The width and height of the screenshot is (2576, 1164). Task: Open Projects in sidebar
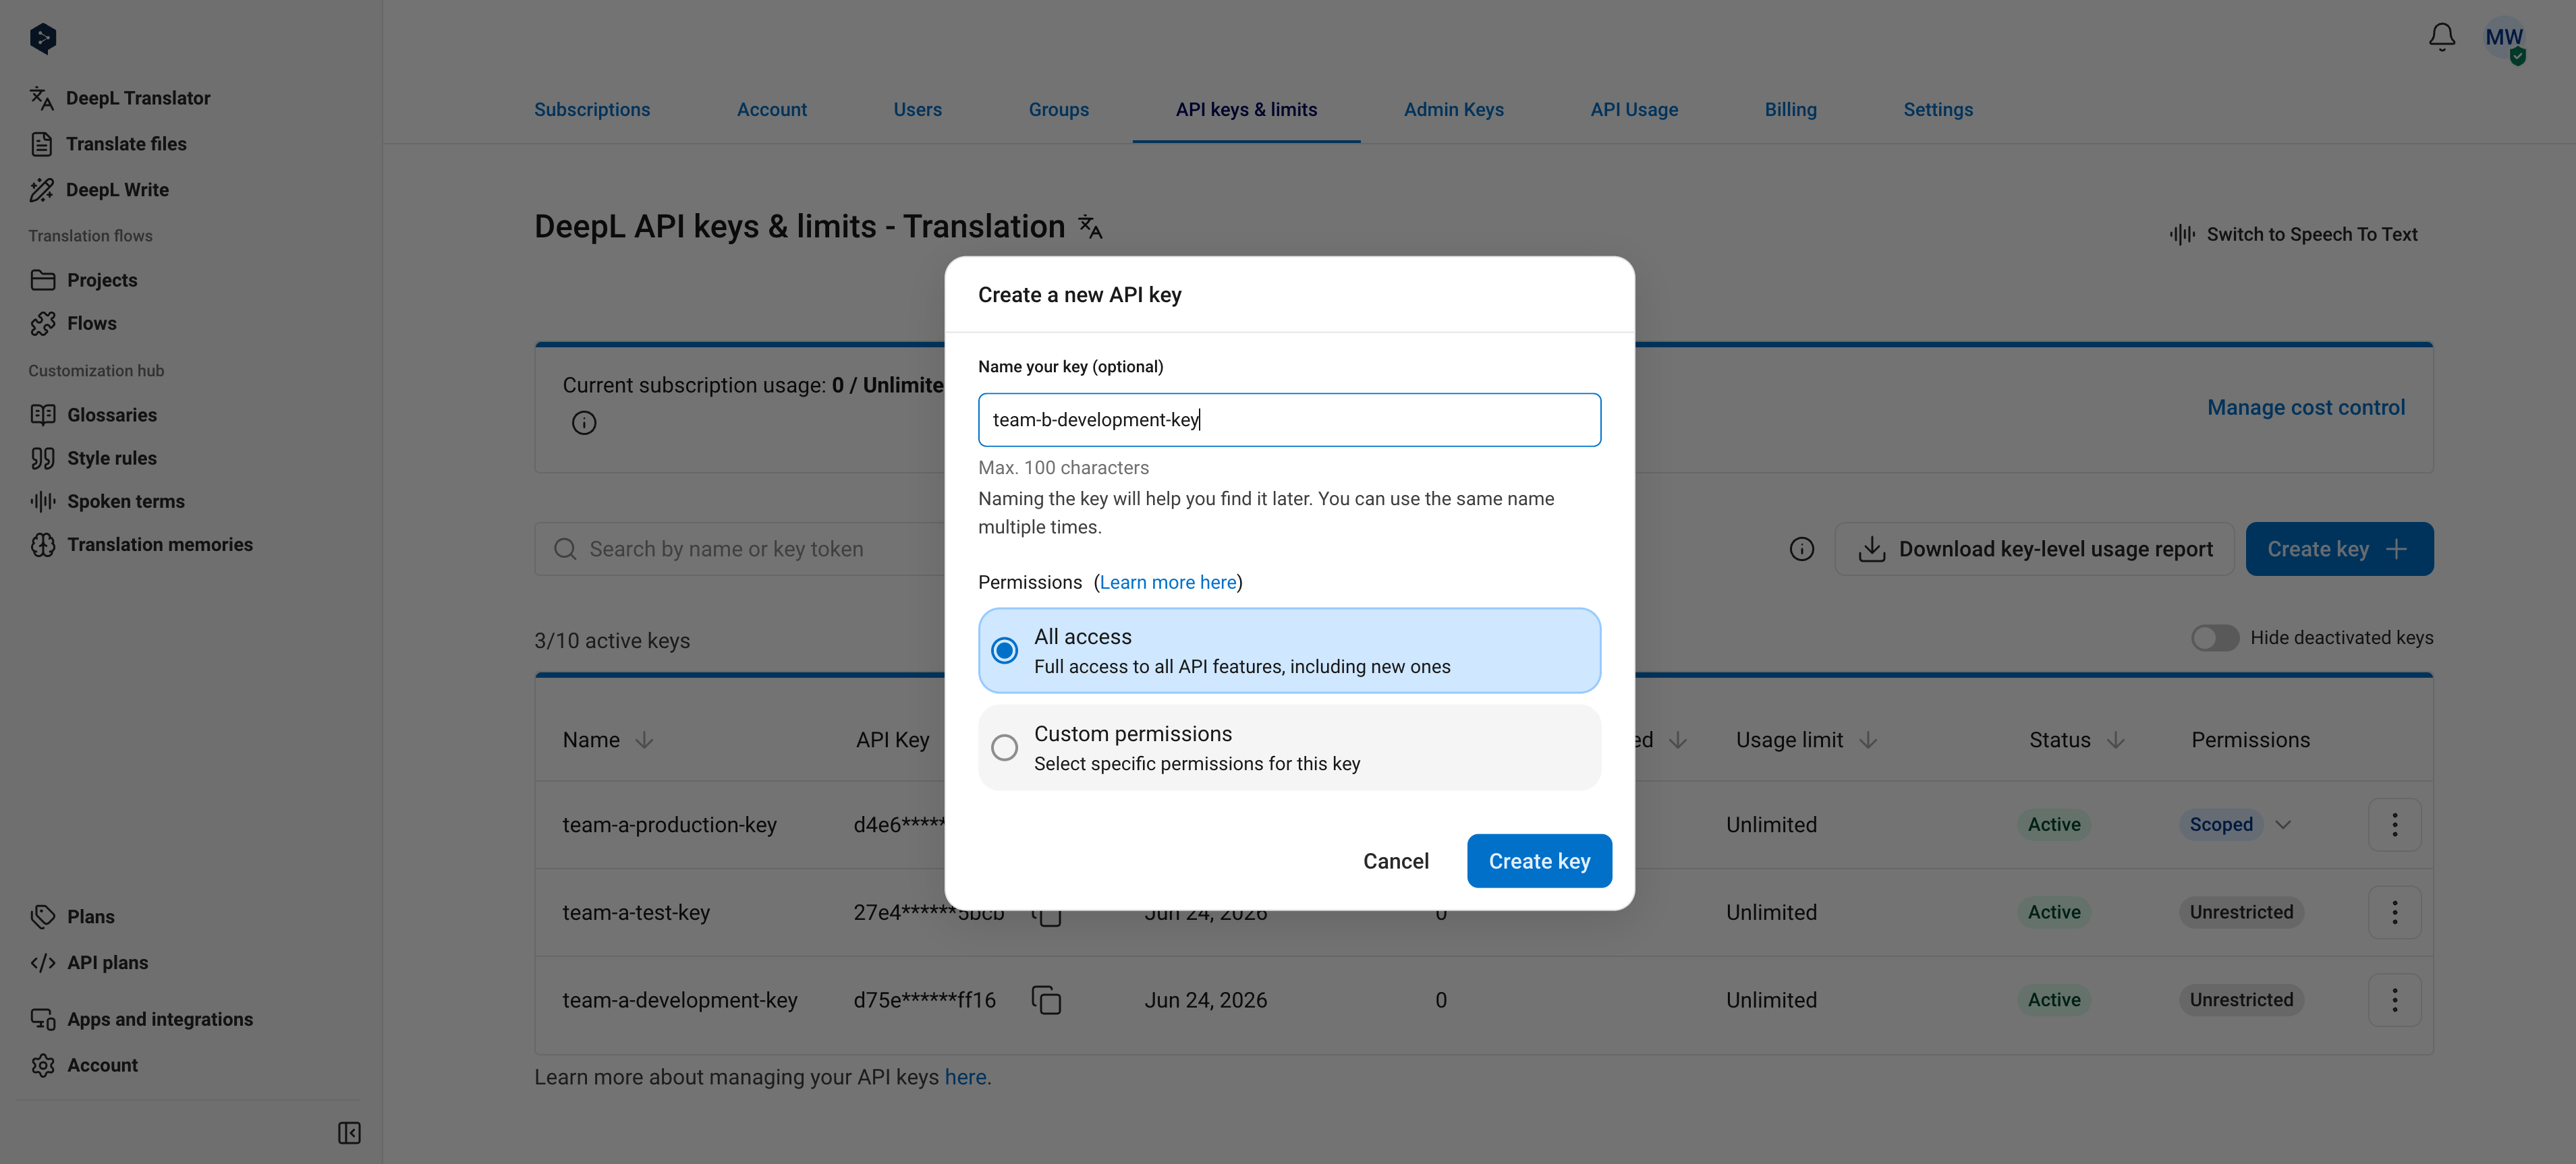tap(84, 280)
